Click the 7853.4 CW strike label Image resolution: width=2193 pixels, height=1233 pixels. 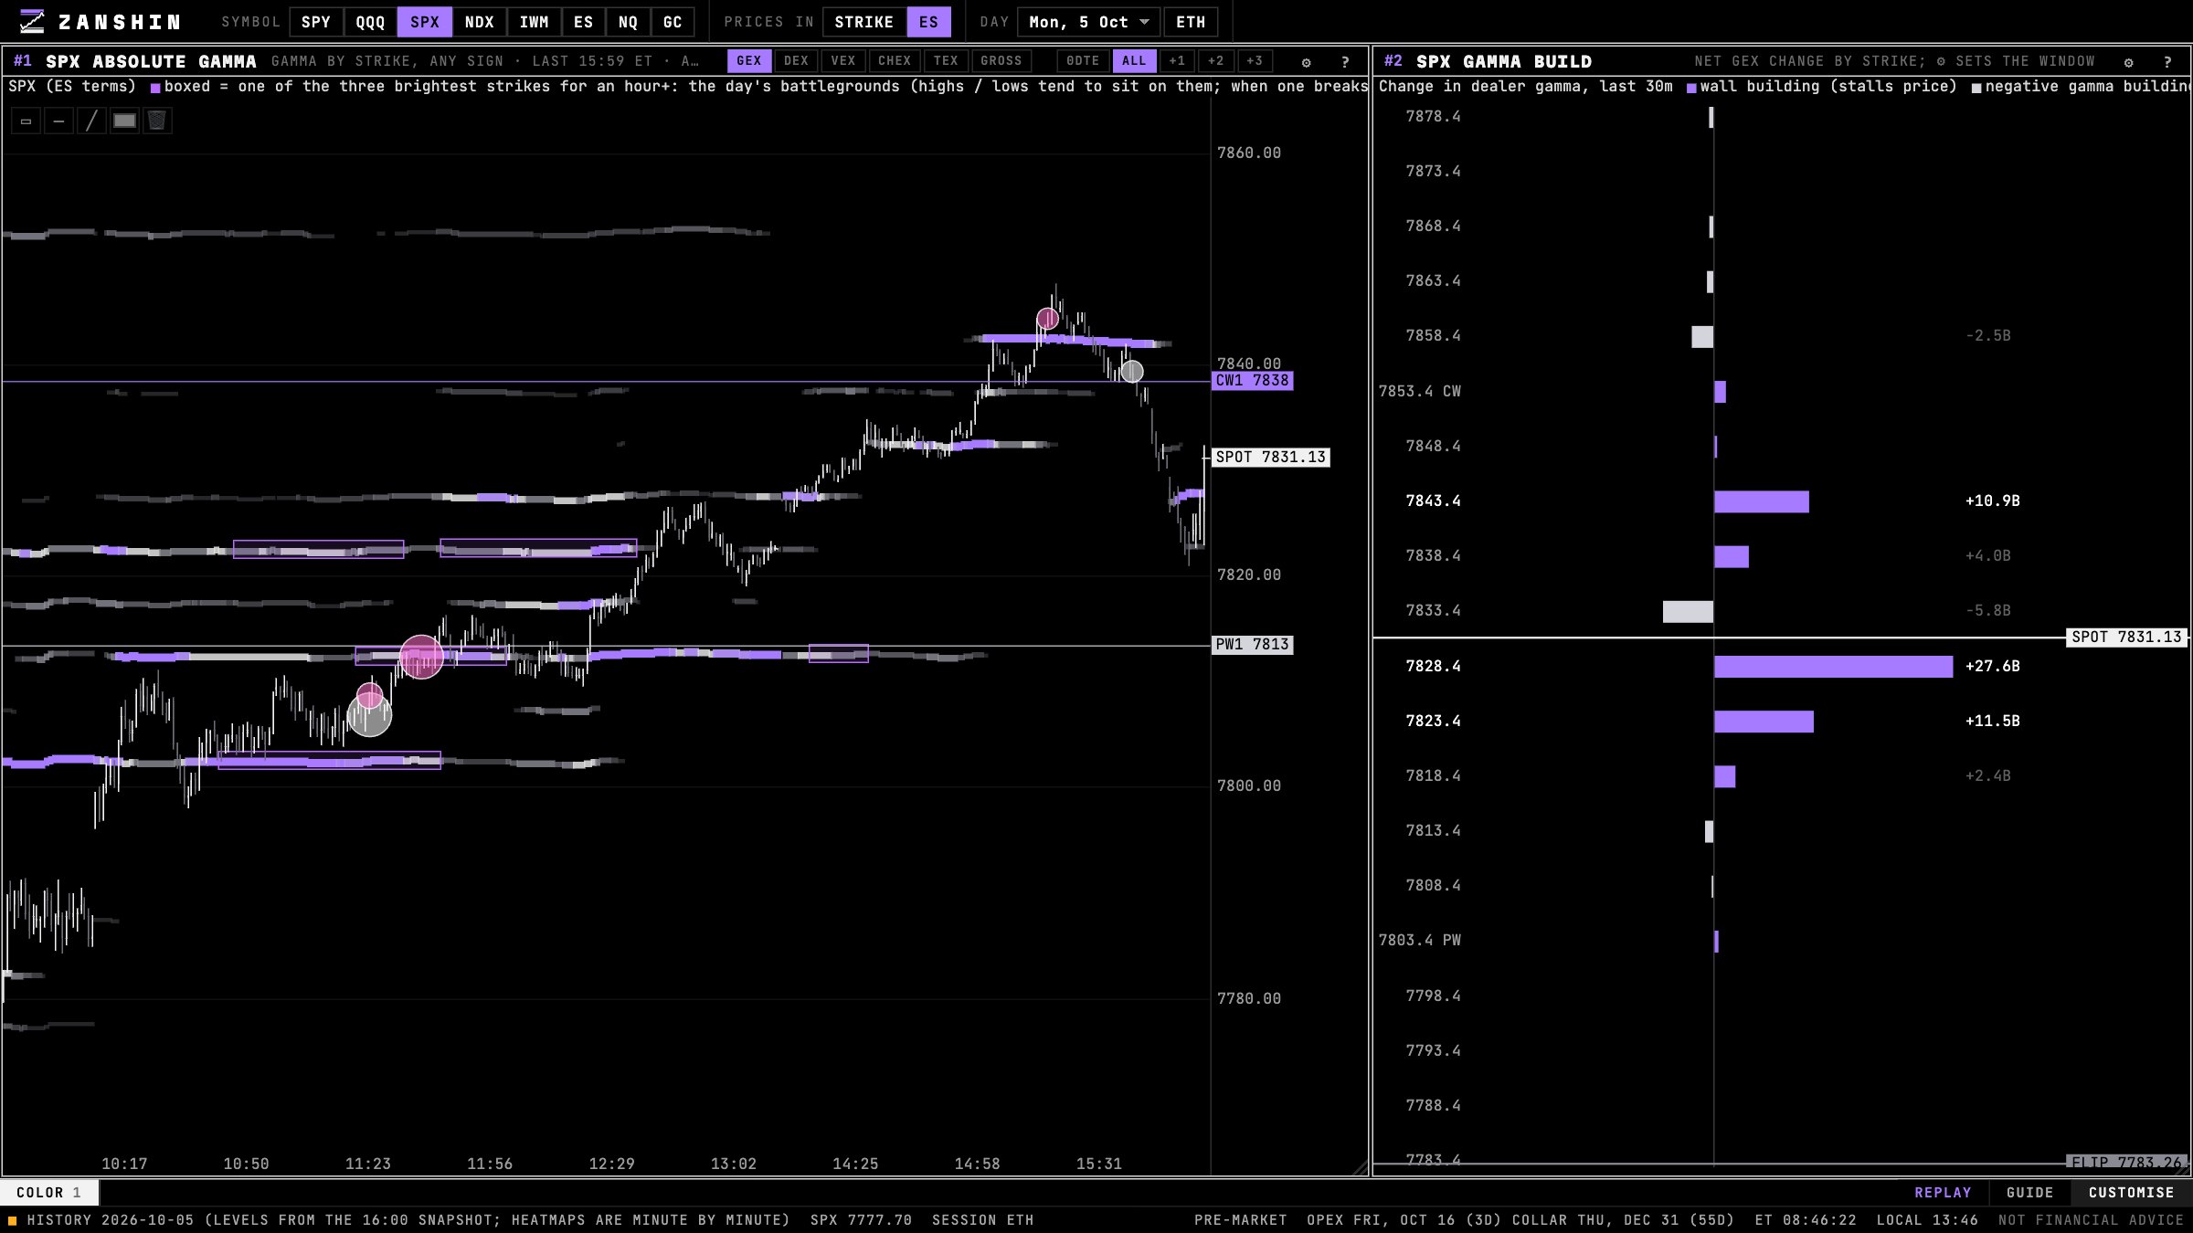1419,392
